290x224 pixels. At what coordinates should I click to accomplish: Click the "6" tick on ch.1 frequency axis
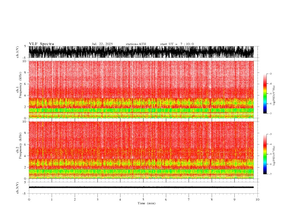coord(25,84)
